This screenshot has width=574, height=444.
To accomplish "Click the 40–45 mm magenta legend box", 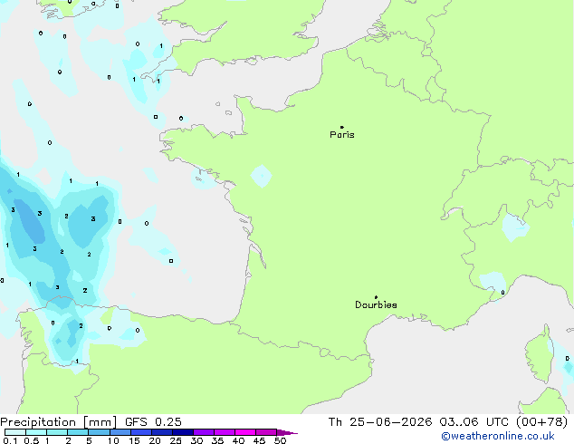I will [x=245, y=432].
